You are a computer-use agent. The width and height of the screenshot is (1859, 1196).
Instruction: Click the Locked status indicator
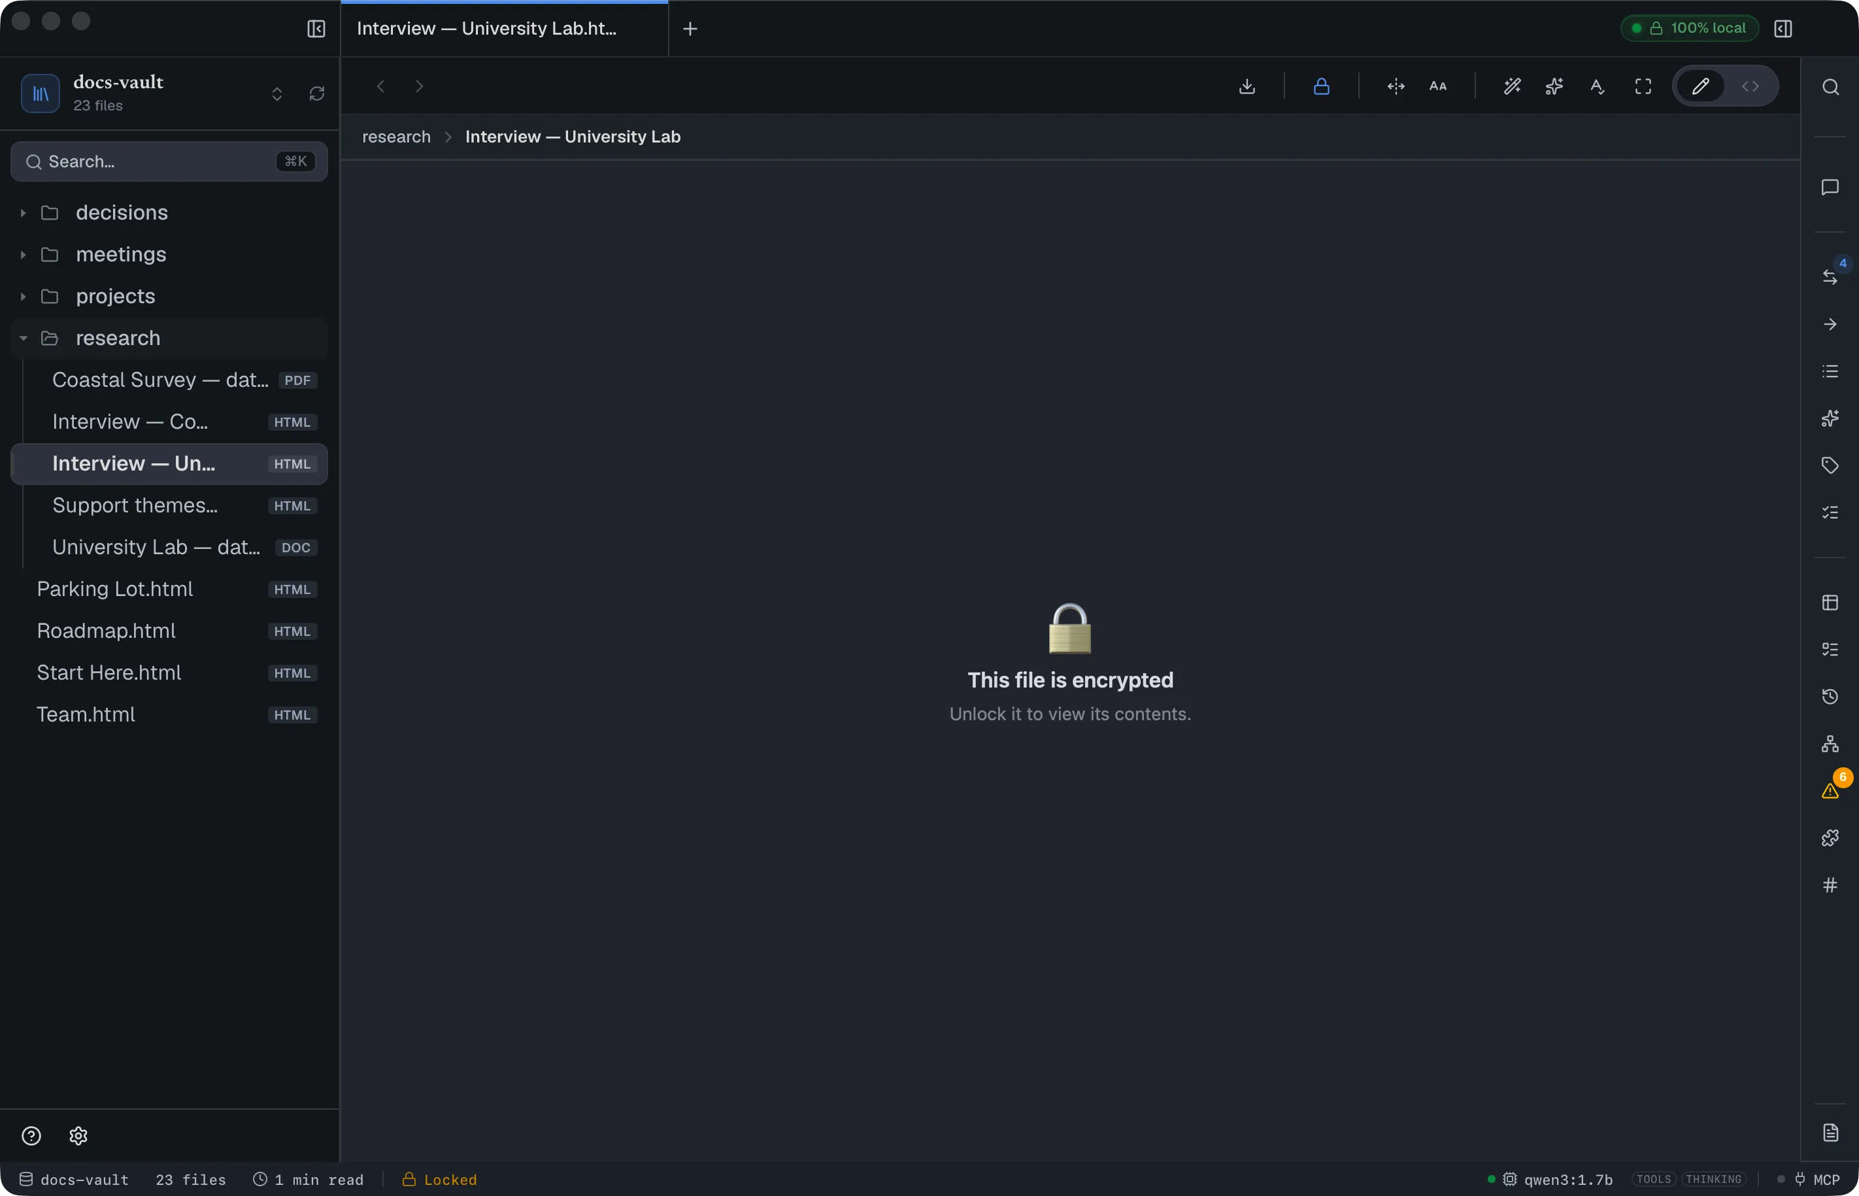pos(439,1179)
